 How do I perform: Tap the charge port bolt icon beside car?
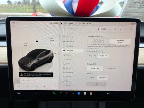(56, 53)
